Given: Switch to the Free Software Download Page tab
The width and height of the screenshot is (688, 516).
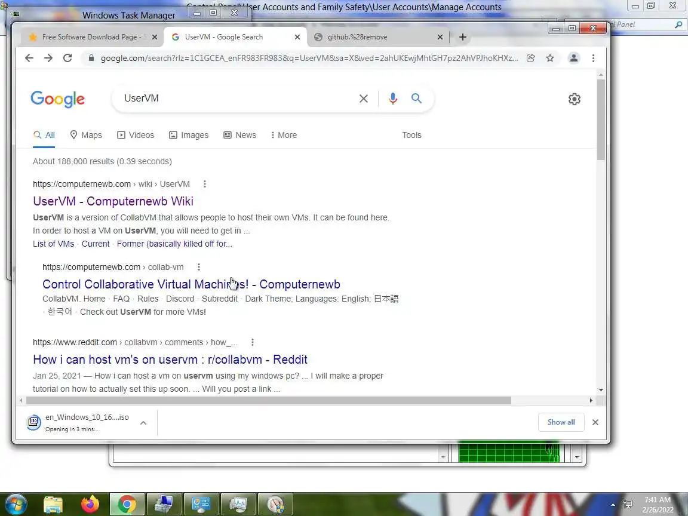Looking at the screenshot, I should [90, 37].
